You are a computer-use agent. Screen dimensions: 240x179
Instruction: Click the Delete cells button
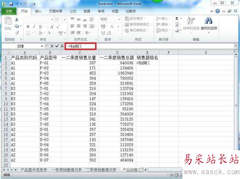click(x=163, y=24)
